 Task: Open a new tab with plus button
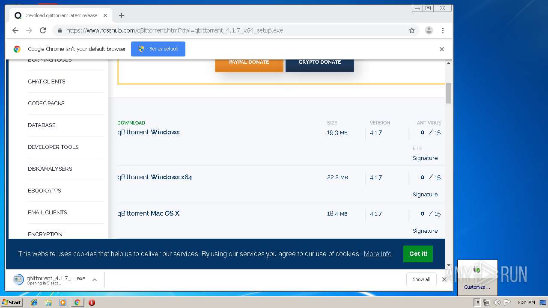coord(122,15)
